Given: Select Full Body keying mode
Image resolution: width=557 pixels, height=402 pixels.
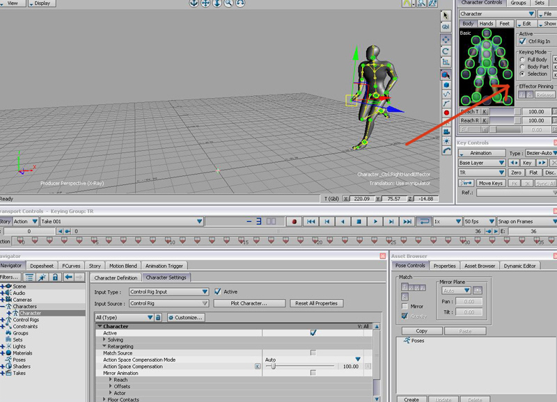Looking at the screenshot, I should tap(523, 60).
